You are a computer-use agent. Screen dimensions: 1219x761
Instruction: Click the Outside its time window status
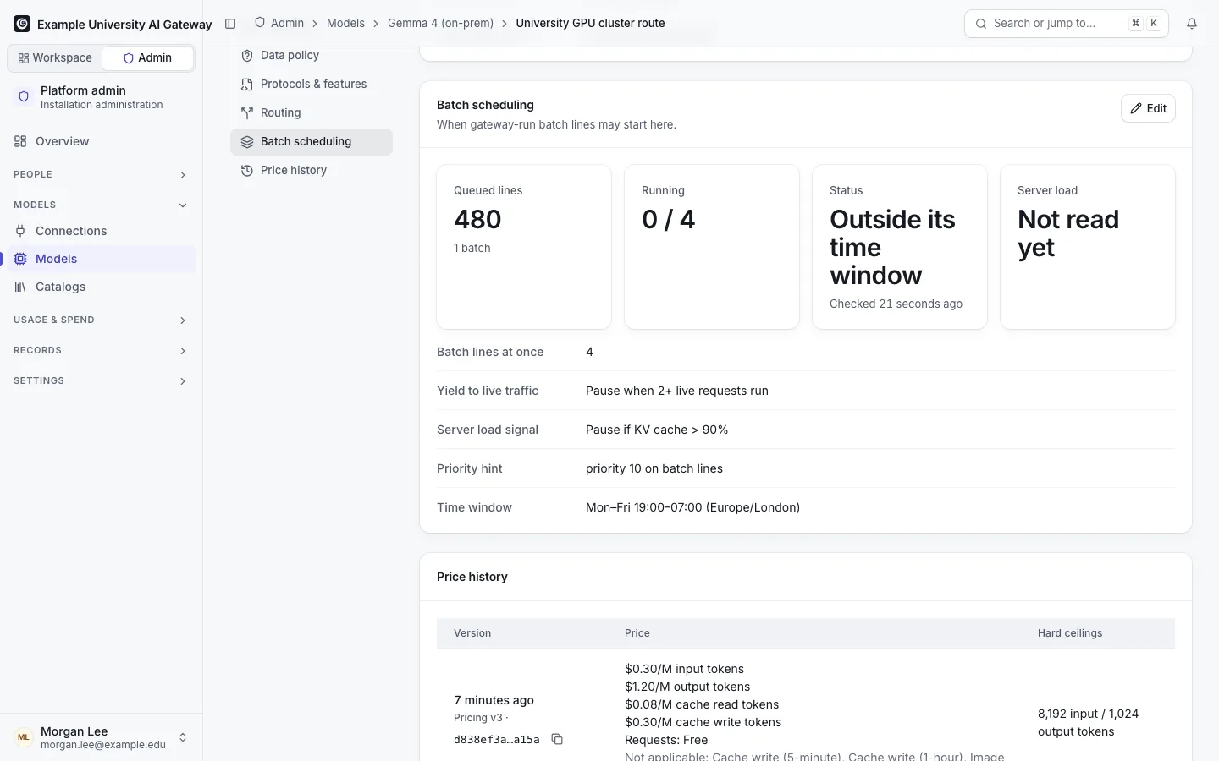(892, 247)
